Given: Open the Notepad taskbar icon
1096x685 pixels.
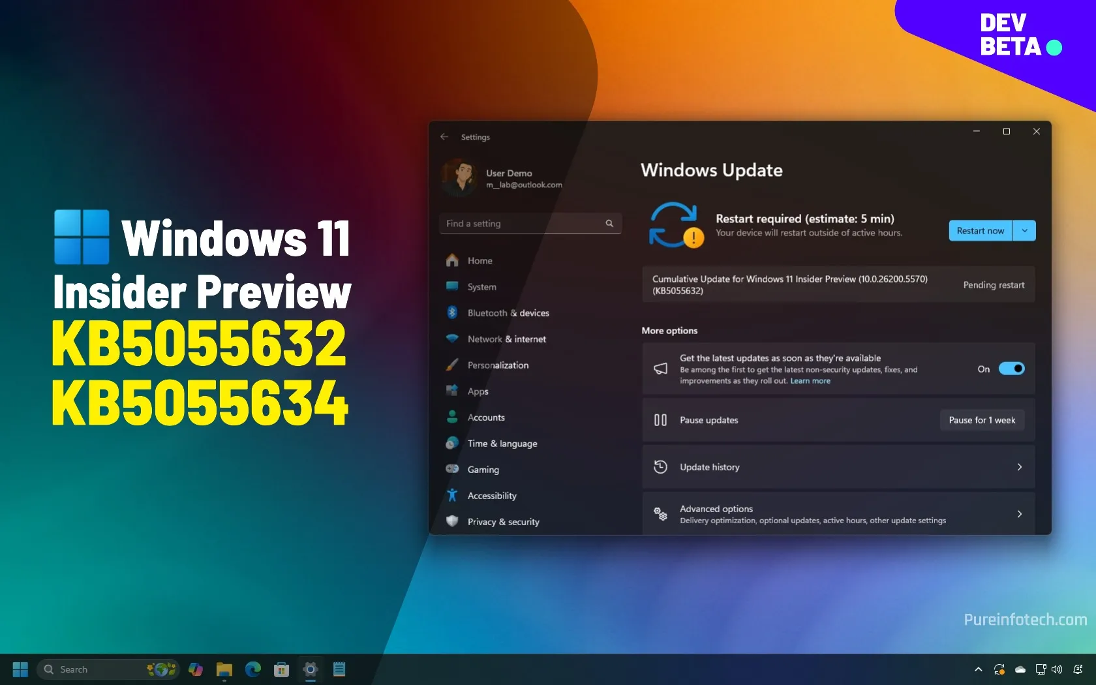Looking at the screenshot, I should tap(339, 669).
